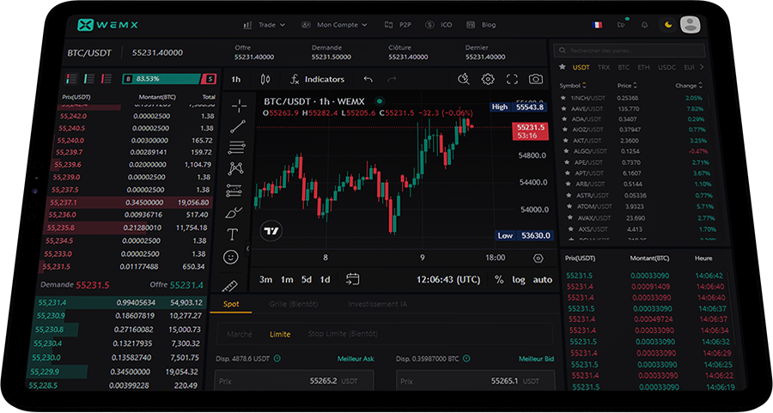Open timezone menu at 12:06:43 (UTC)
The image size is (773, 413).
tap(448, 279)
